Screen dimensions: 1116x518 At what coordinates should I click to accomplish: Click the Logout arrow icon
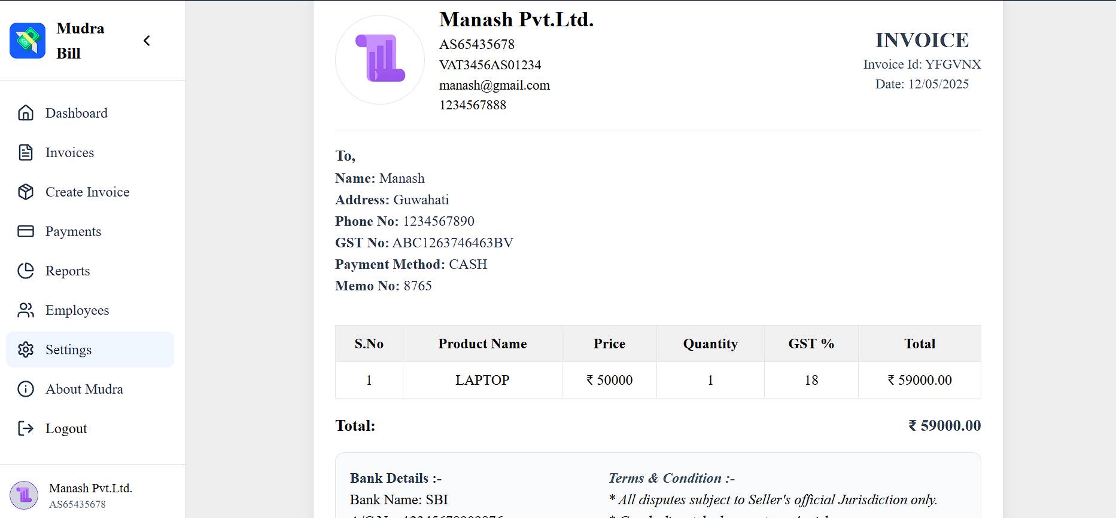click(26, 428)
